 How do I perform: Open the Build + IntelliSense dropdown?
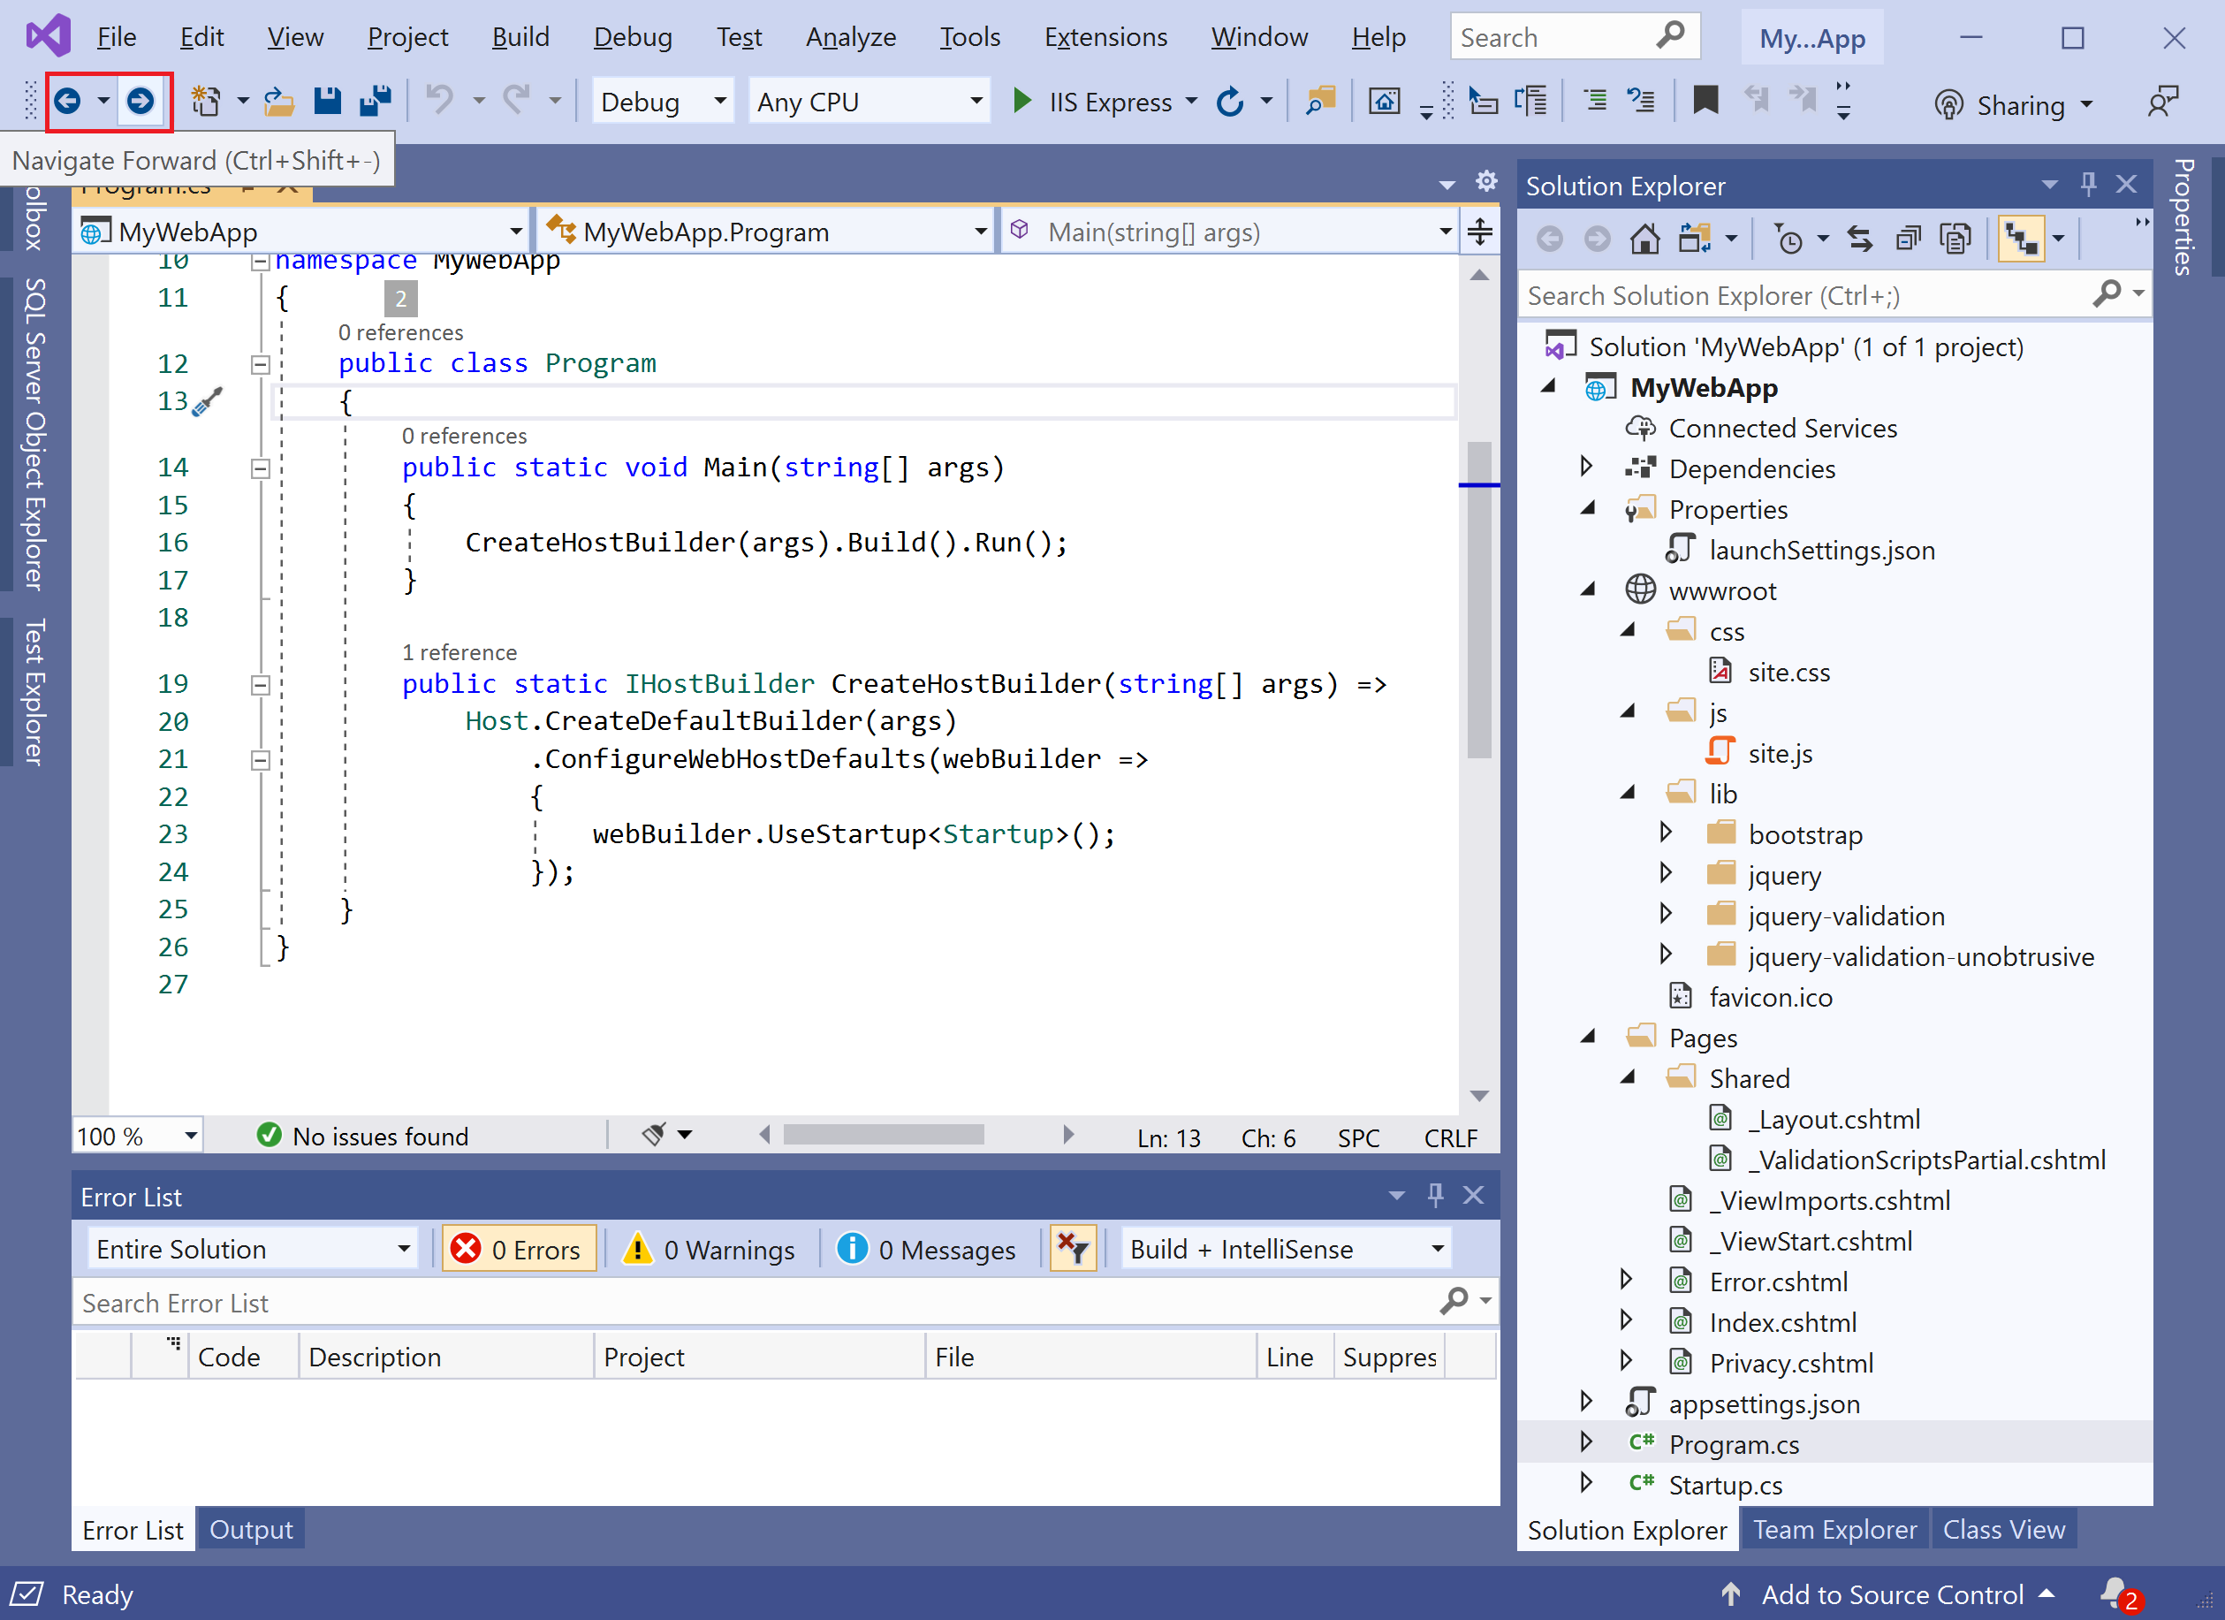click(1287, 1249)
